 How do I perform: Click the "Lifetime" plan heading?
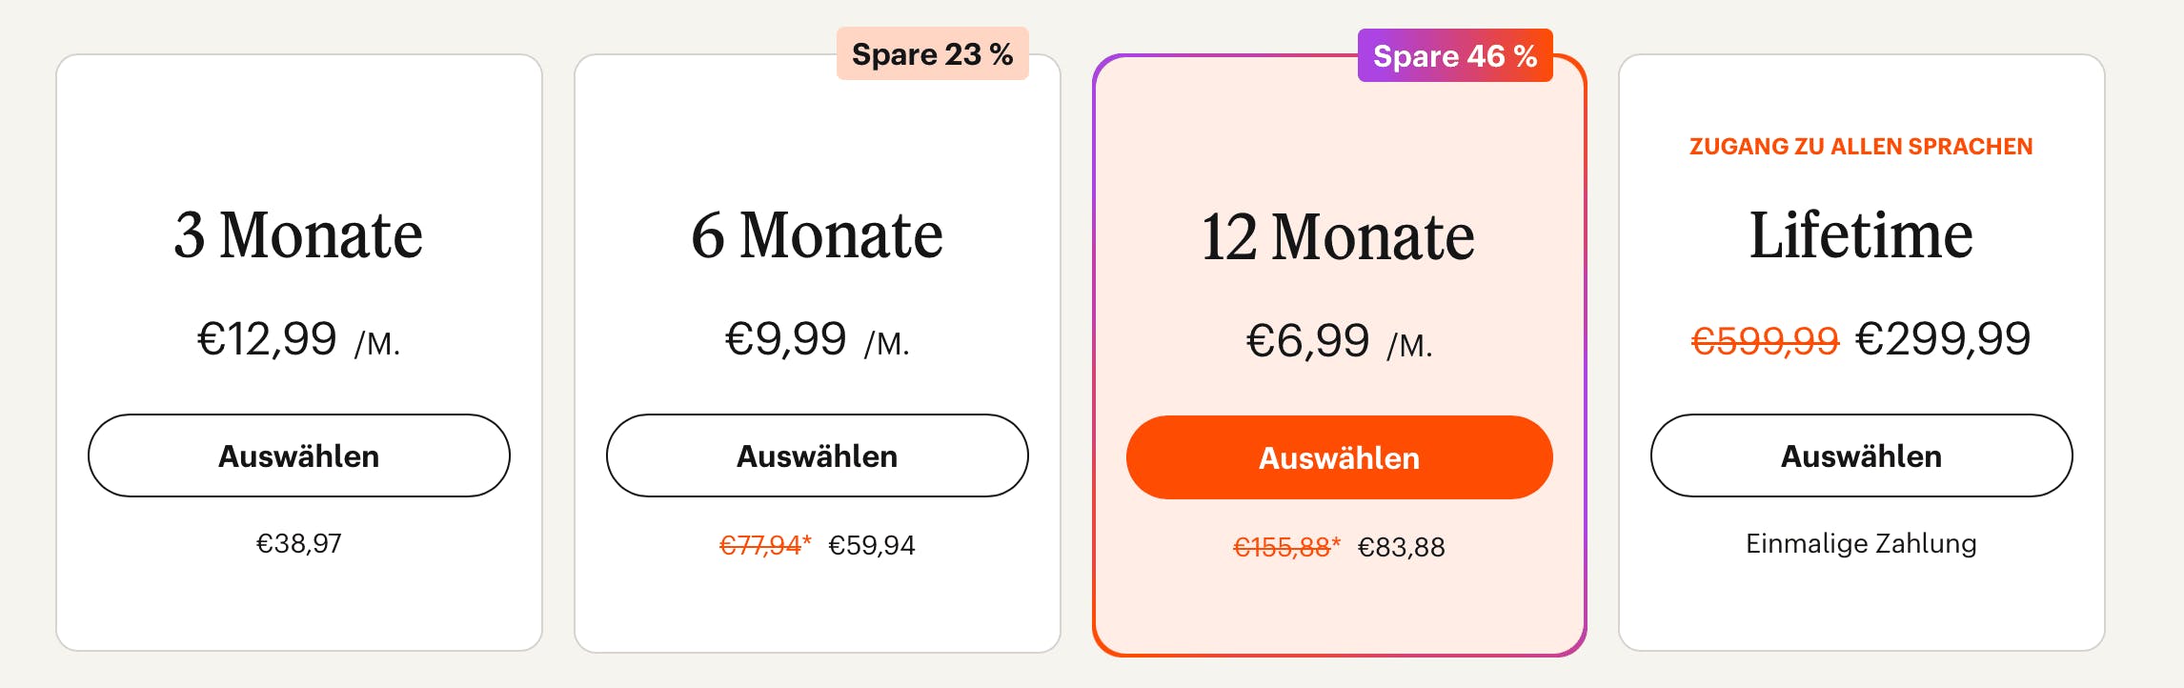[1861, 234]
